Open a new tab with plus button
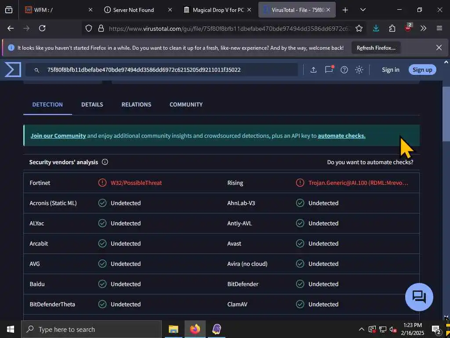450x338 pixels. pos(345,10)
